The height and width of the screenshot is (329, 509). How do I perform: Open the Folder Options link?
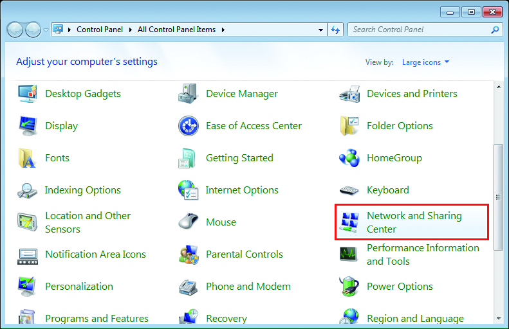400,126
